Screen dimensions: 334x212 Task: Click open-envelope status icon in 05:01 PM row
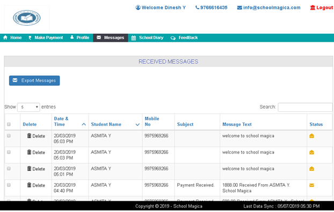(x=311, y=169)
